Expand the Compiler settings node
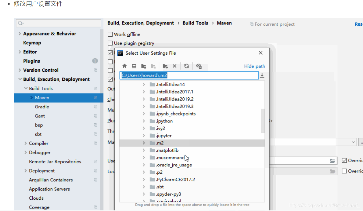Image resolution: width=363 pixels, height=211 pixels. tap(25, 143)
